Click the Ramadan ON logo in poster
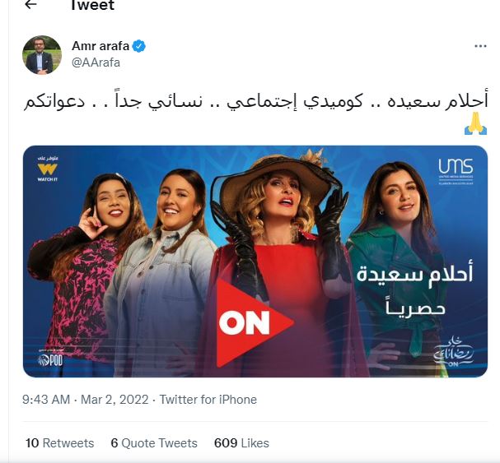Viewport: 500px width, 463px height. tap(453, 352)
